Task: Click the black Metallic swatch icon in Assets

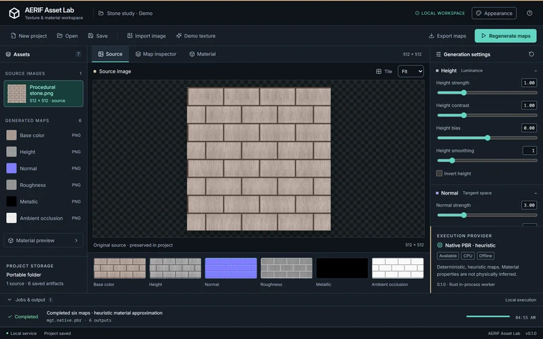Action: (12, 201)
